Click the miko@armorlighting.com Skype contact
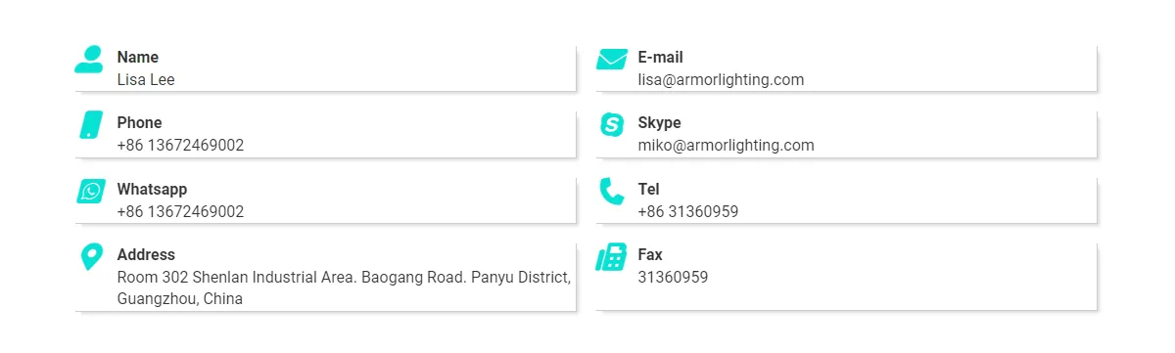1175x353 pixels. click(x=726, y=146)
